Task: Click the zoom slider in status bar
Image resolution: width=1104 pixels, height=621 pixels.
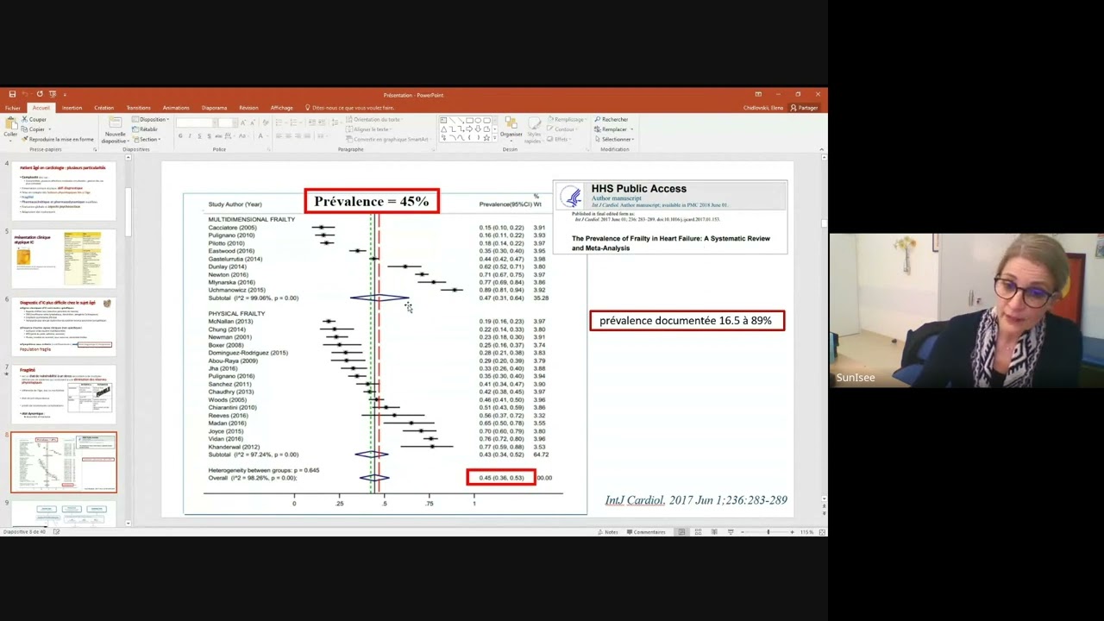Action: [x=768, y=532]
